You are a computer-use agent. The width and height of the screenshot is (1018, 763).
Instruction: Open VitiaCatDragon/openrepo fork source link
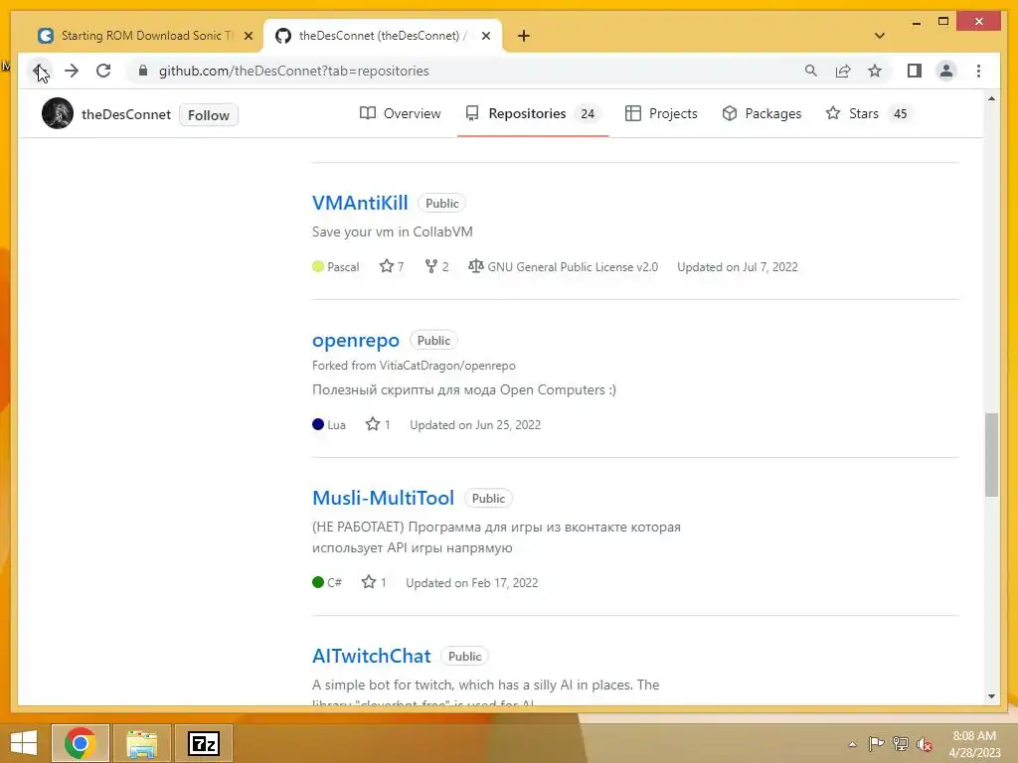(x=447, y=366)
